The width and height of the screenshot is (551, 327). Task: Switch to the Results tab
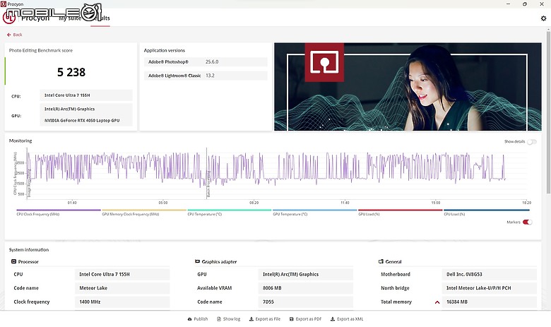100,18
